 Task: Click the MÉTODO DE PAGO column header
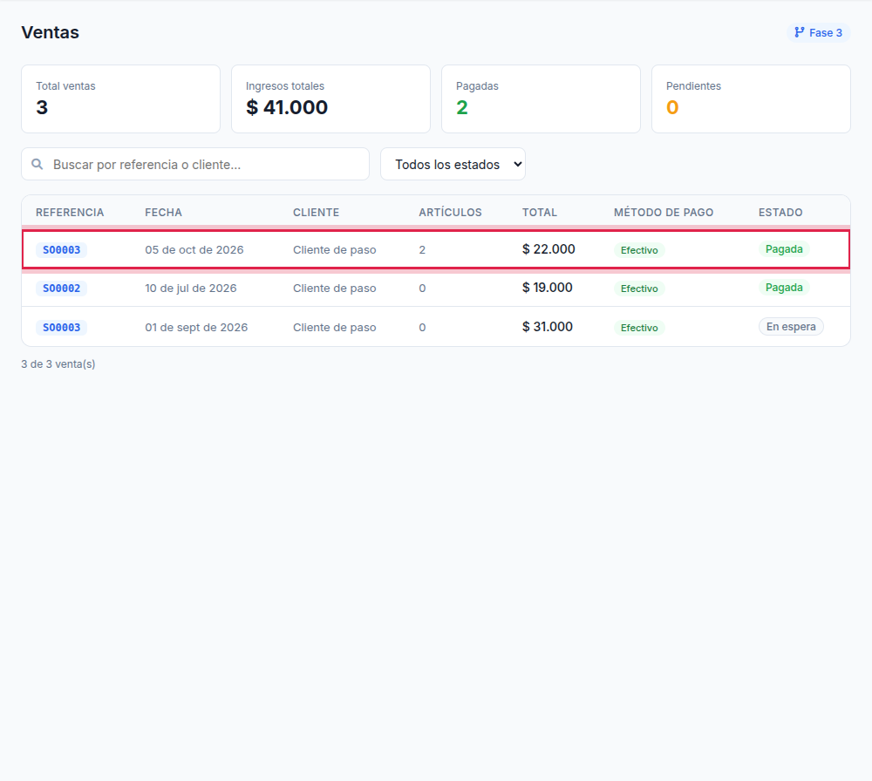coord(664,213)
